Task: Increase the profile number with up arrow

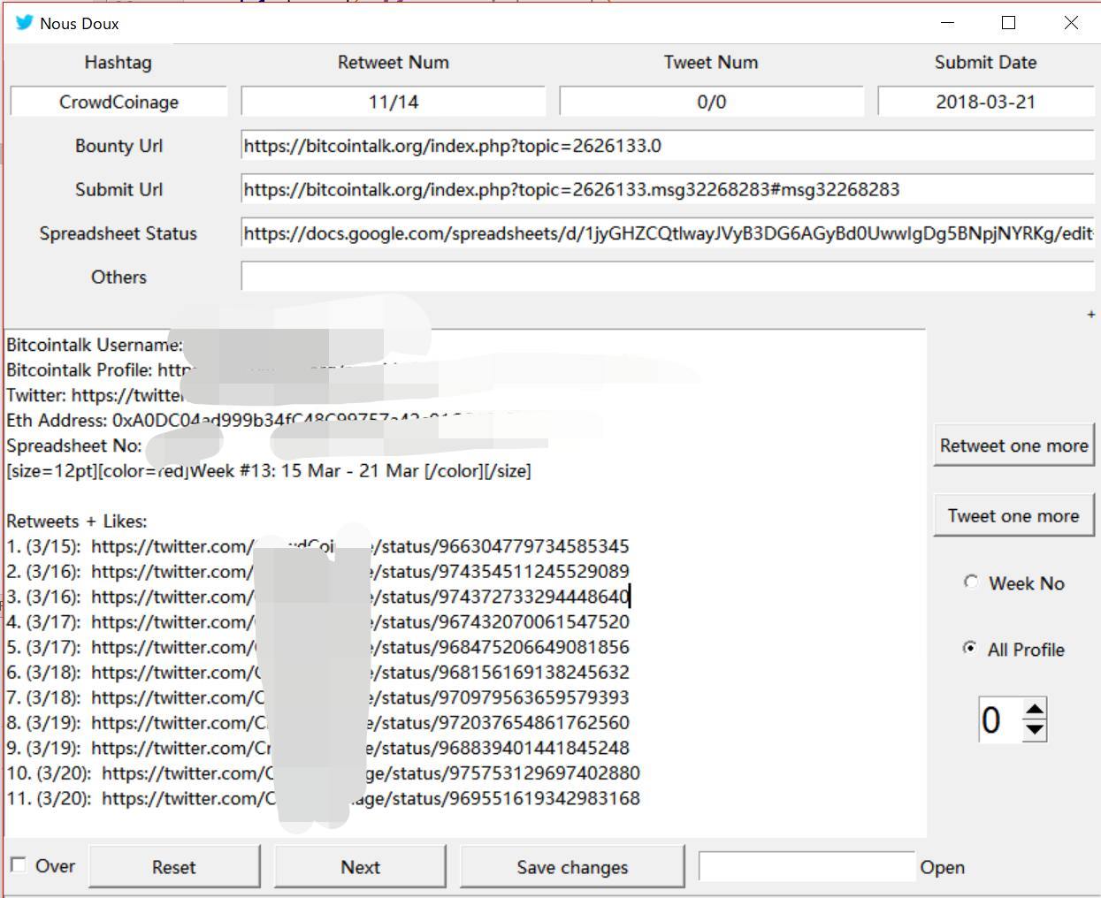Action: (x=1035, y=709)
